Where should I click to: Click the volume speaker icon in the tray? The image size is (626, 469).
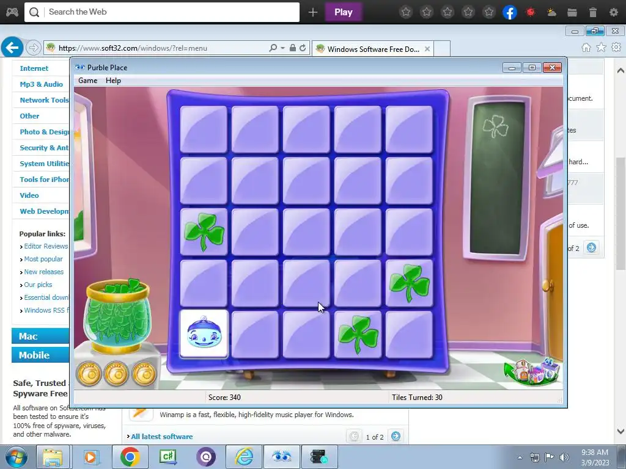tap(564, 457)
